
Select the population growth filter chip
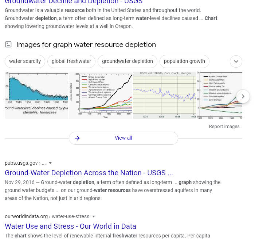pos(184,61)
